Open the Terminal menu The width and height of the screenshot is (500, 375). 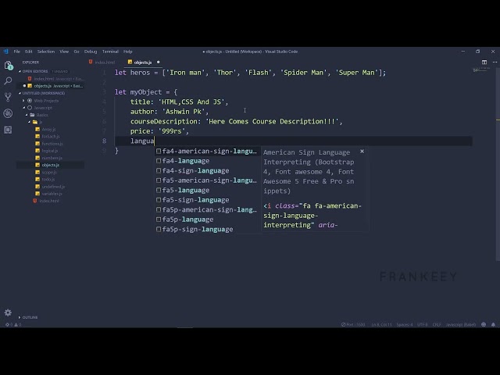pos(110,52)
